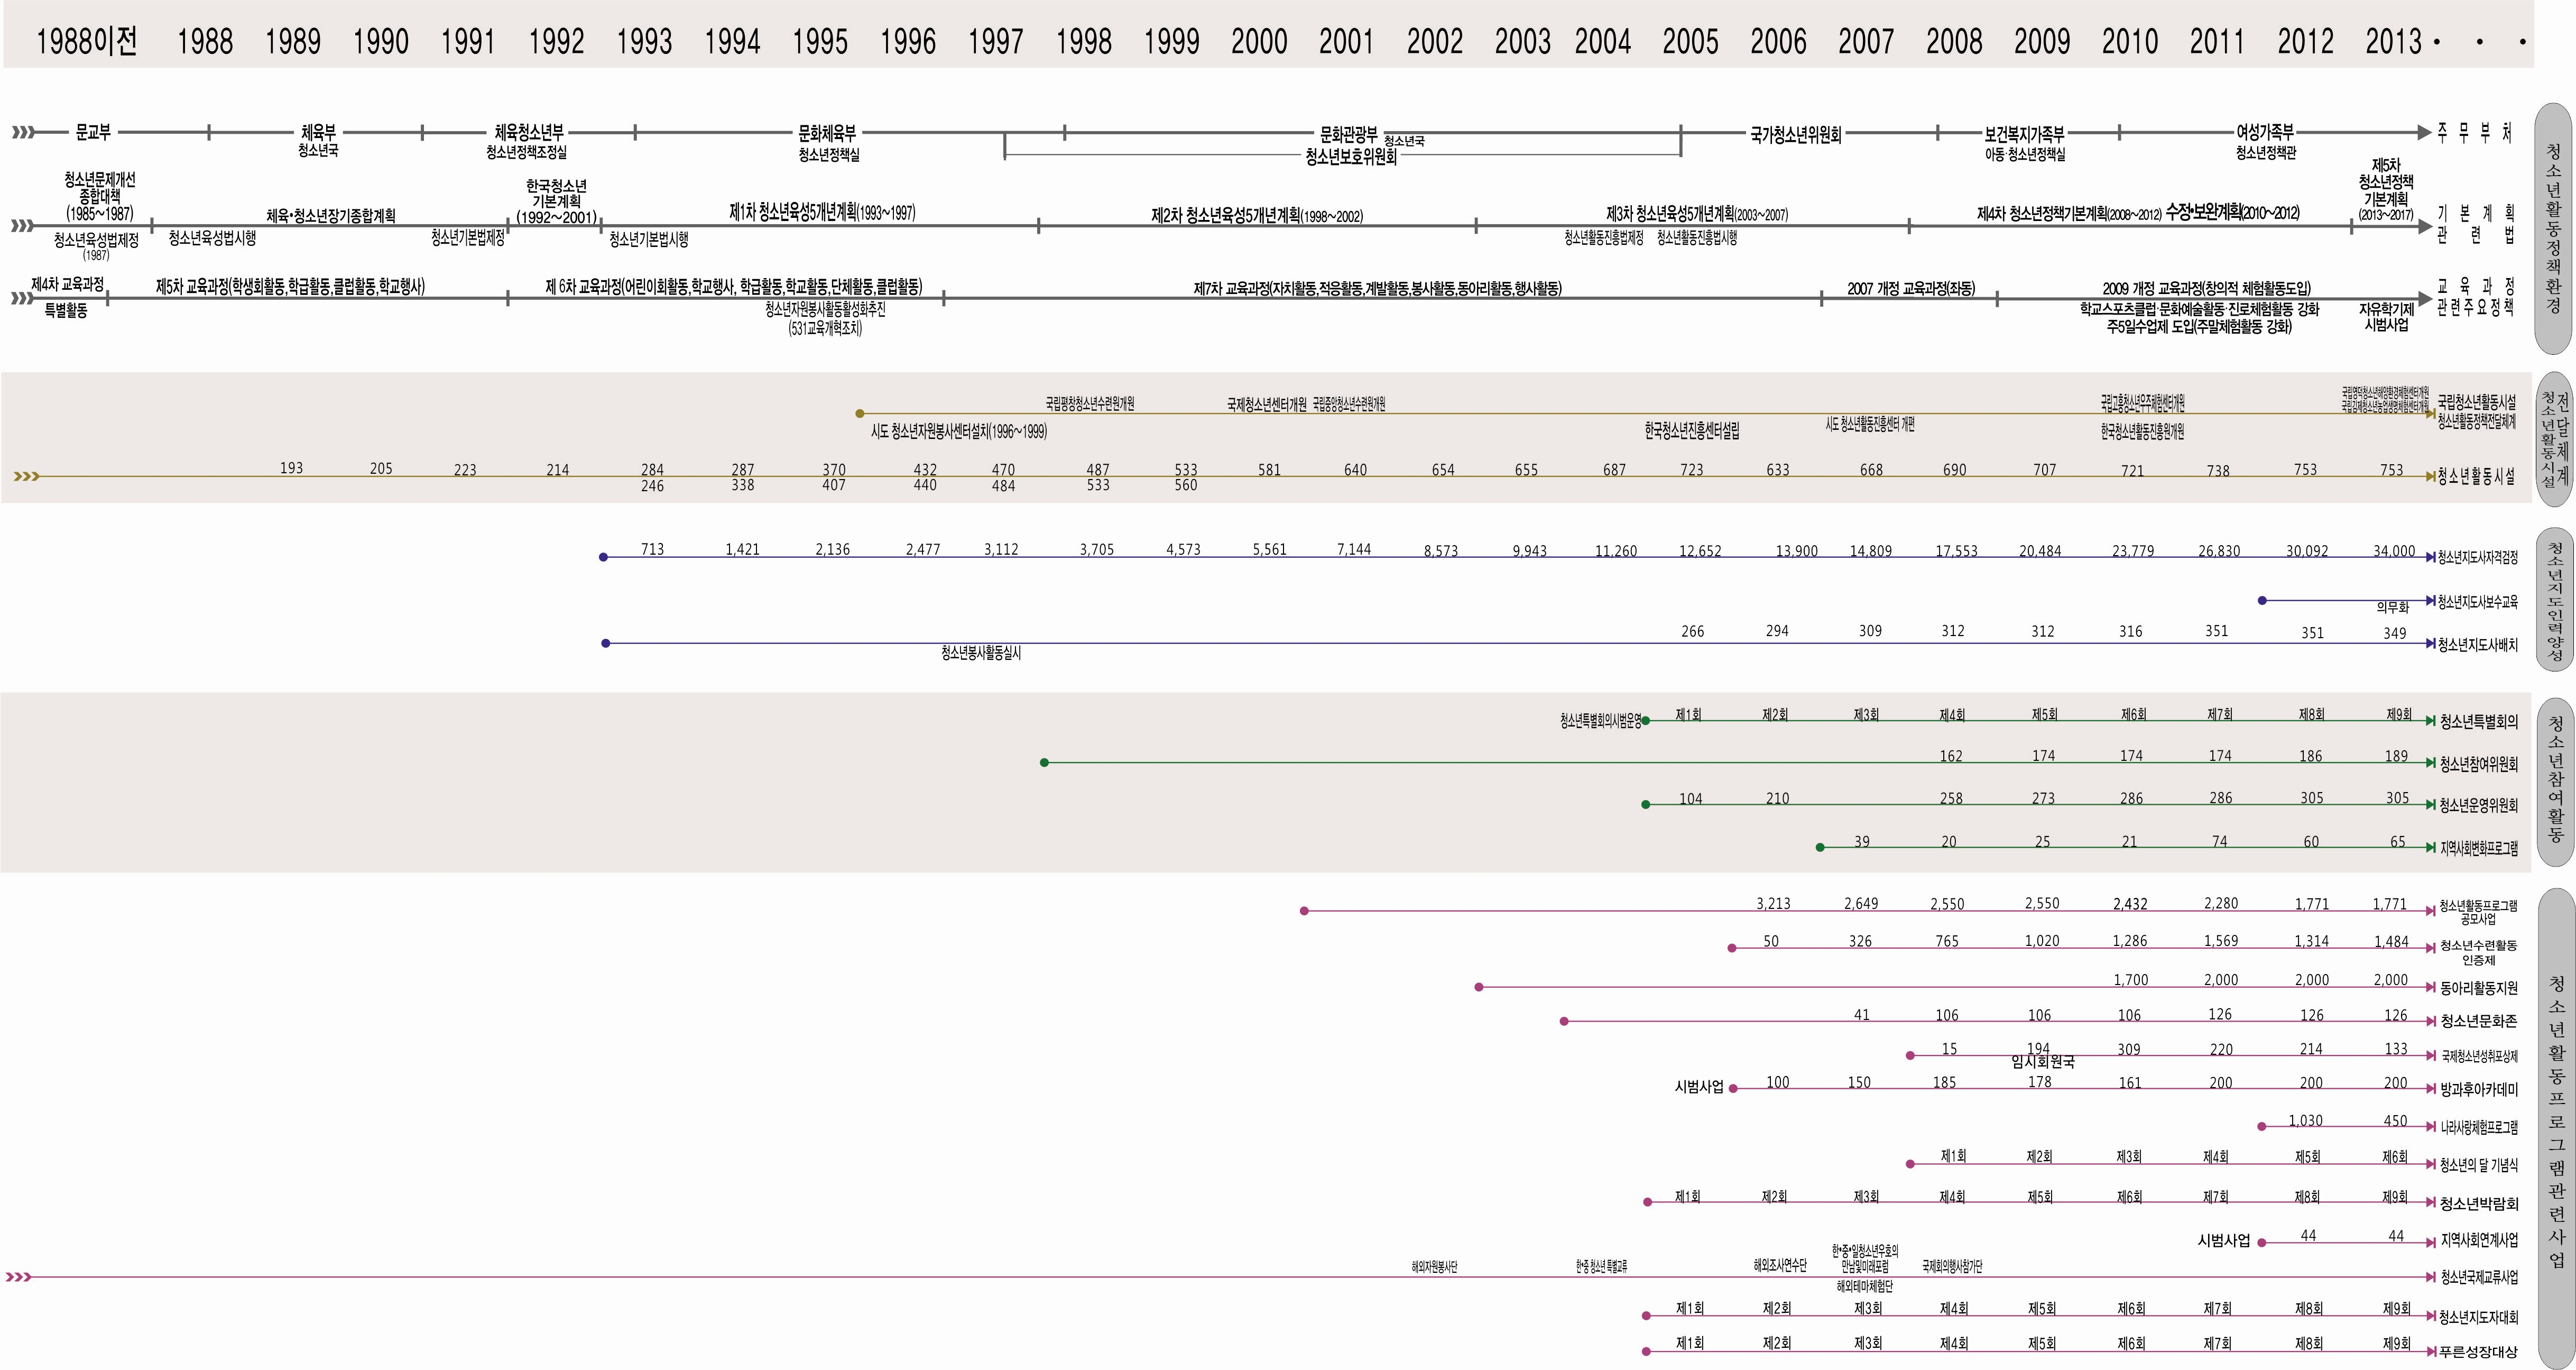Select the 청소년국제교류사업 row label
The height and width of the screenshot is (1370, 2576).
[x=2479, y=1278]
